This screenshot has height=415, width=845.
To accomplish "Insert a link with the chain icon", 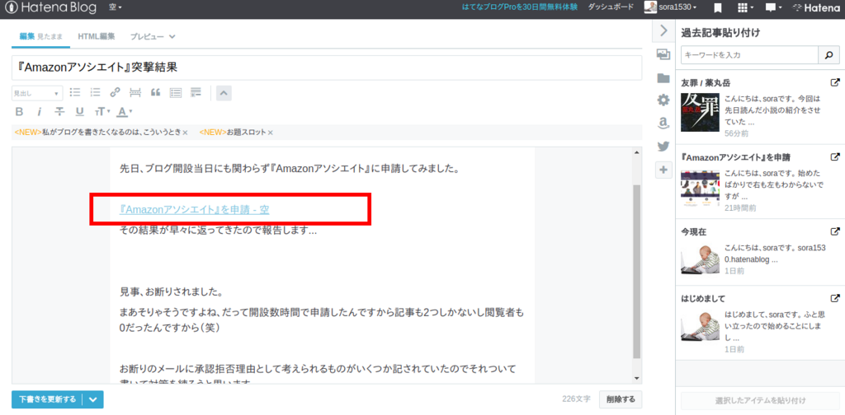I will [x=115, y=92].
